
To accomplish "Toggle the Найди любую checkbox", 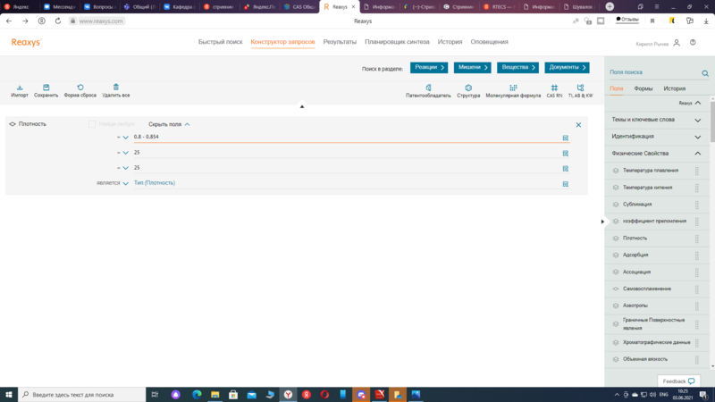I will [x=92, y=124].
